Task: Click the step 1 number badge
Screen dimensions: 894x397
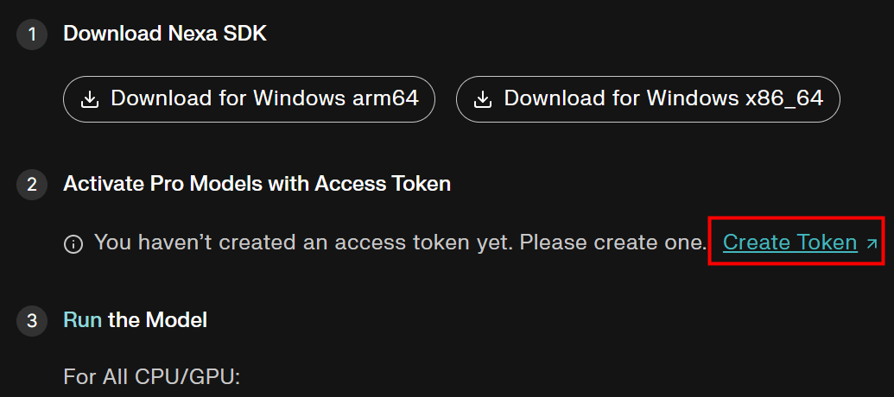Action: [32, 35]
